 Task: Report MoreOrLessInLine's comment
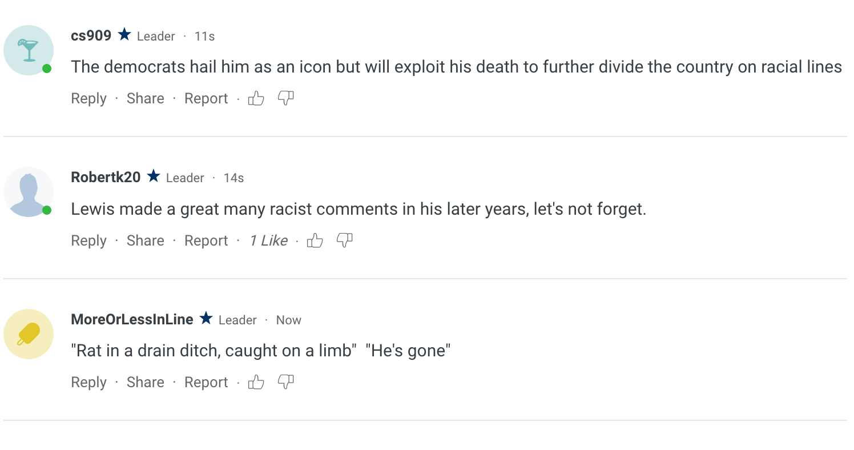(206, 383)
